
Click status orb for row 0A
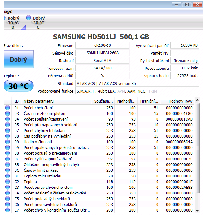8,147
